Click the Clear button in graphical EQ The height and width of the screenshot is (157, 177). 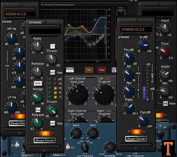point(102,70)
